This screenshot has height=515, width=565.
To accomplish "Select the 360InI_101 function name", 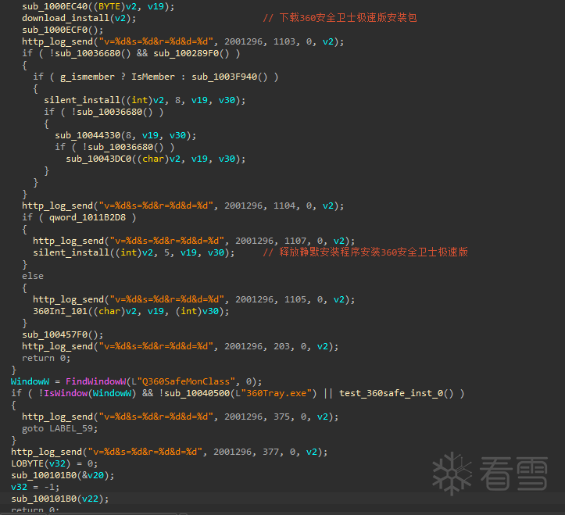I will (x=60, y=311).
